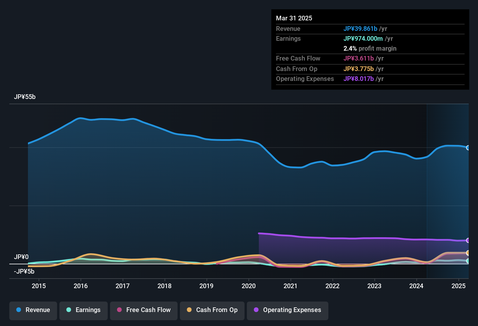Click the 2018 x-axis label
This screenshot has height=326, width=478.
164,286
